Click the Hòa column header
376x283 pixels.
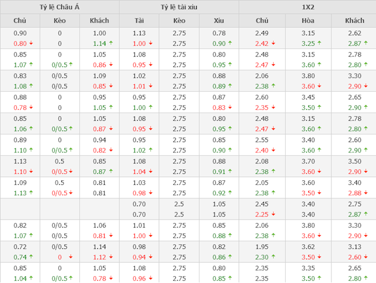tap(308, 21)
